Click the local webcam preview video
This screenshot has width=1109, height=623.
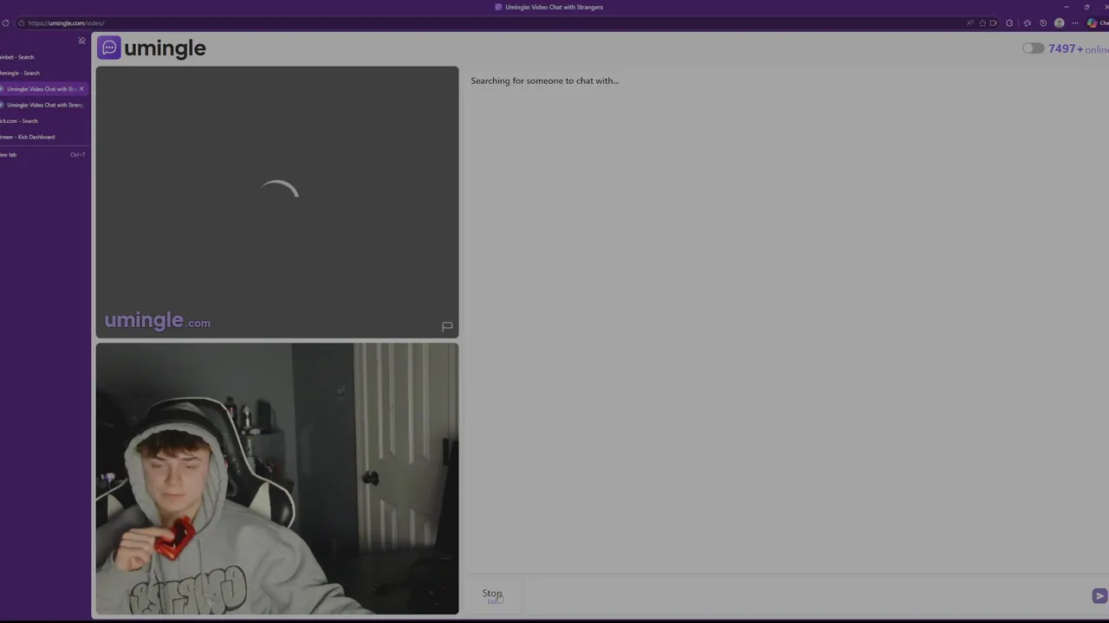tap(277, 478)
